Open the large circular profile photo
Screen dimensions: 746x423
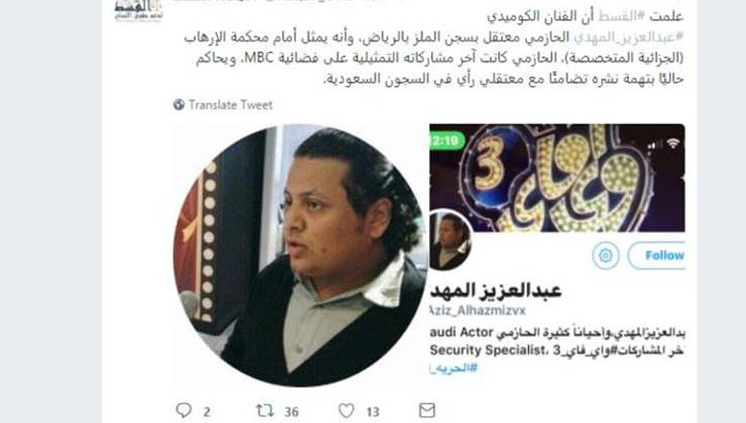point(301,255)
